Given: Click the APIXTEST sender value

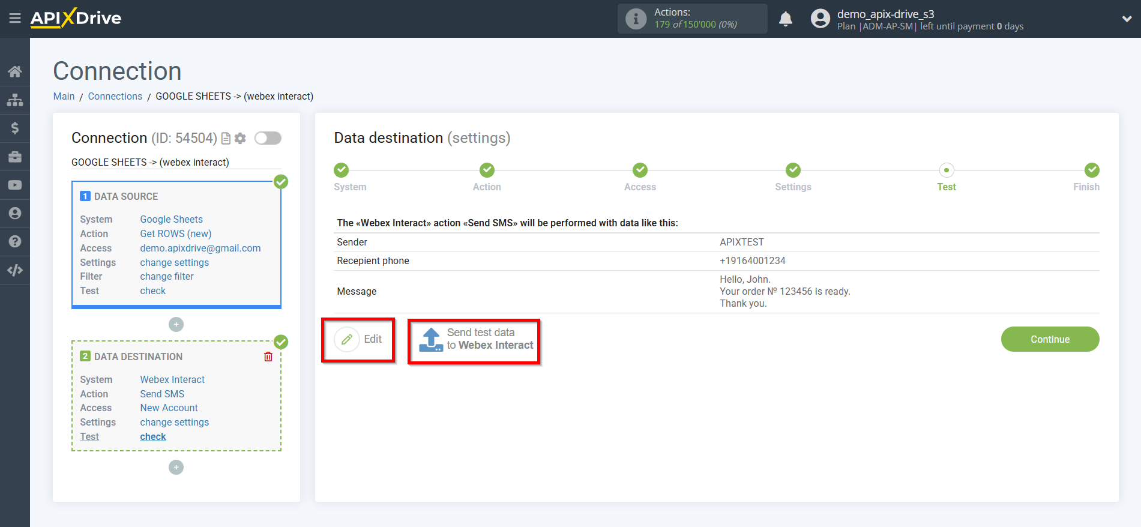Looking at the screenshot, I should tap(742, 242).
